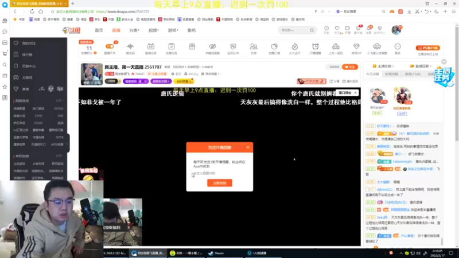Open the 赛事 trophy icon in the sidebar
Image resolution: width=459 pixels, height=258 pixels.
[x=16, y=89]
